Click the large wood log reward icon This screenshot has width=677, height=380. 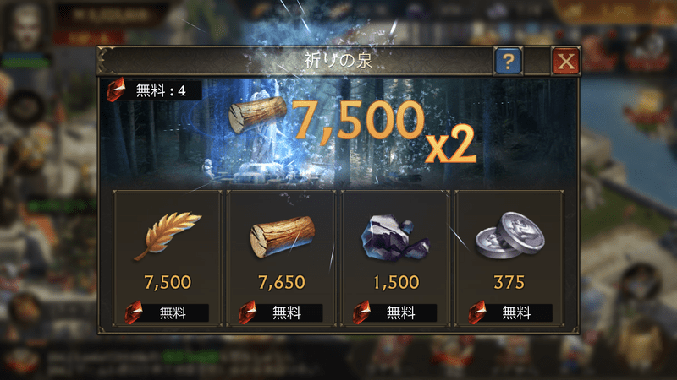coord(257,114)
